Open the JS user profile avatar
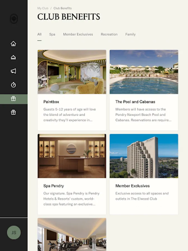The height and width of the screenshot is (251, 188). coord(14,232)
